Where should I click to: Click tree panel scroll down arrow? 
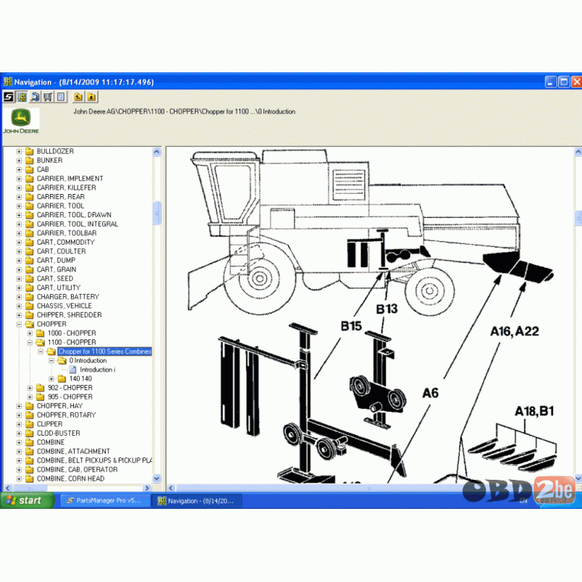click(157, 479)
